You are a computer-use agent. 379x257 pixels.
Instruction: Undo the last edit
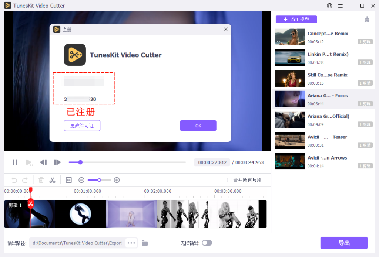(14, 180)
